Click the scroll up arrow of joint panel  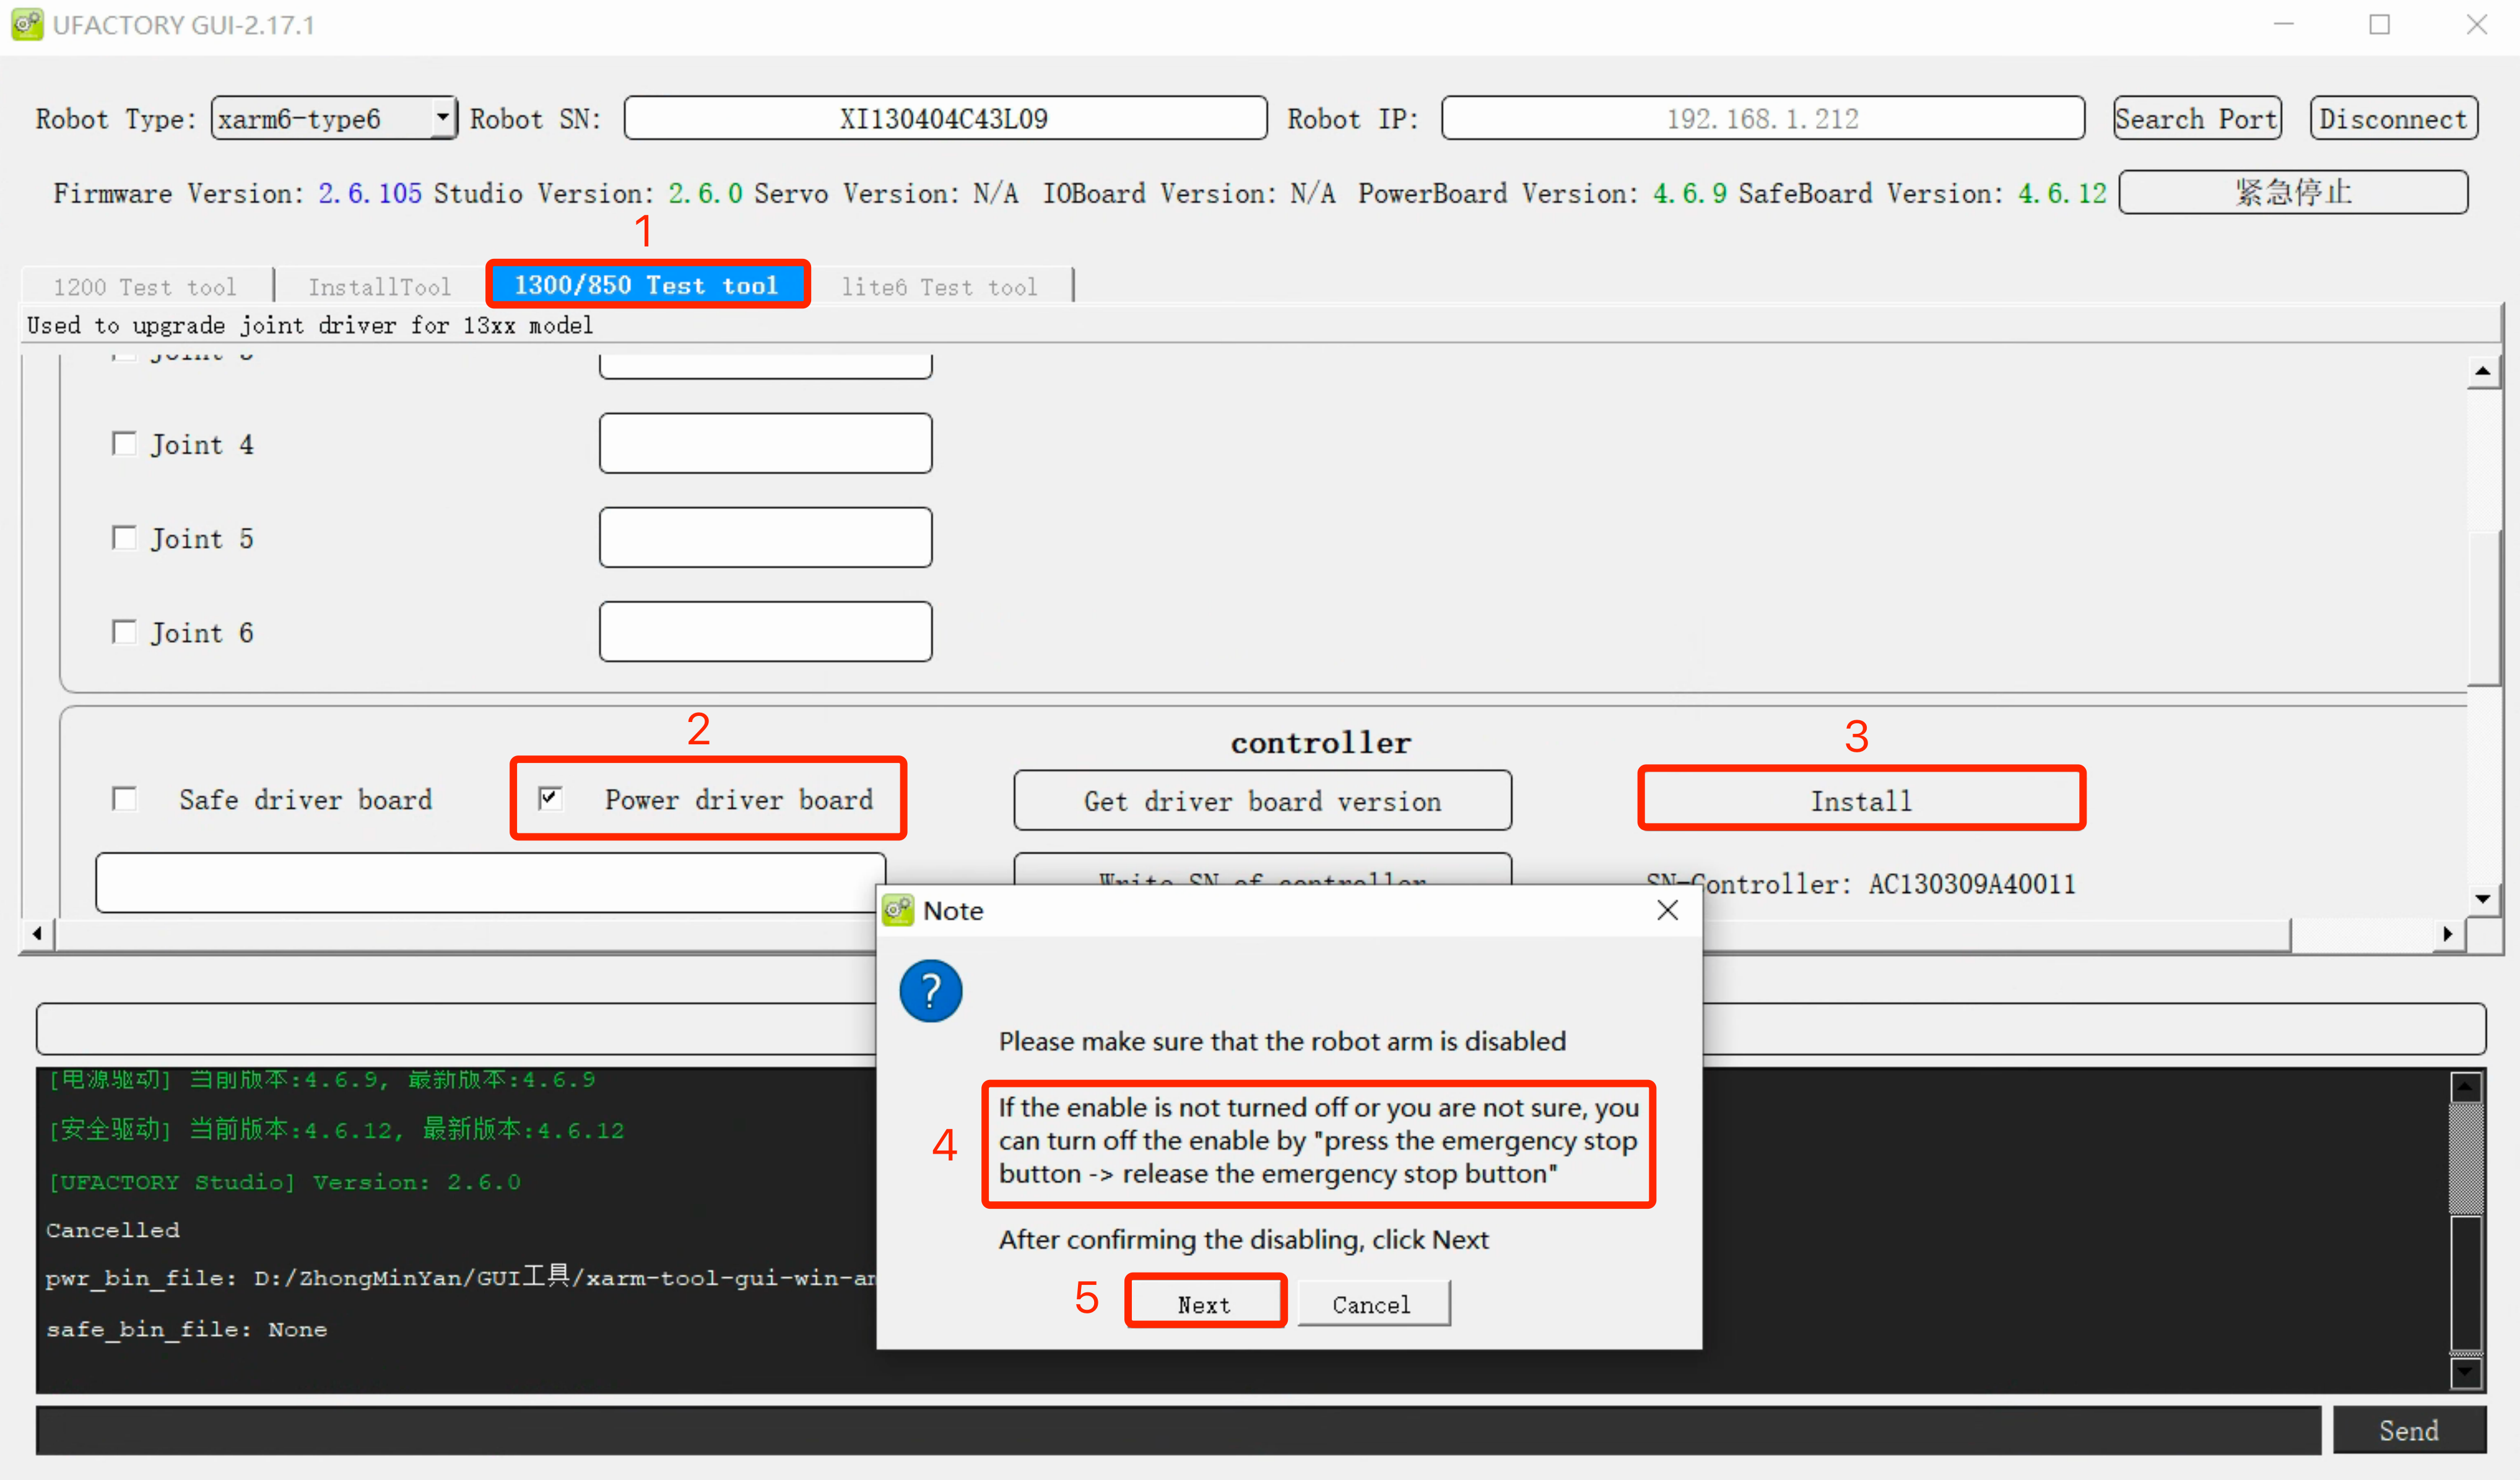click(2483, 371)
